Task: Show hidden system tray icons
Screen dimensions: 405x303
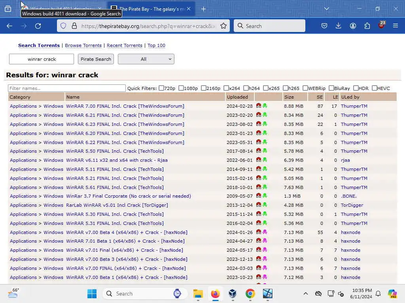Action: [x=306, y=294]
